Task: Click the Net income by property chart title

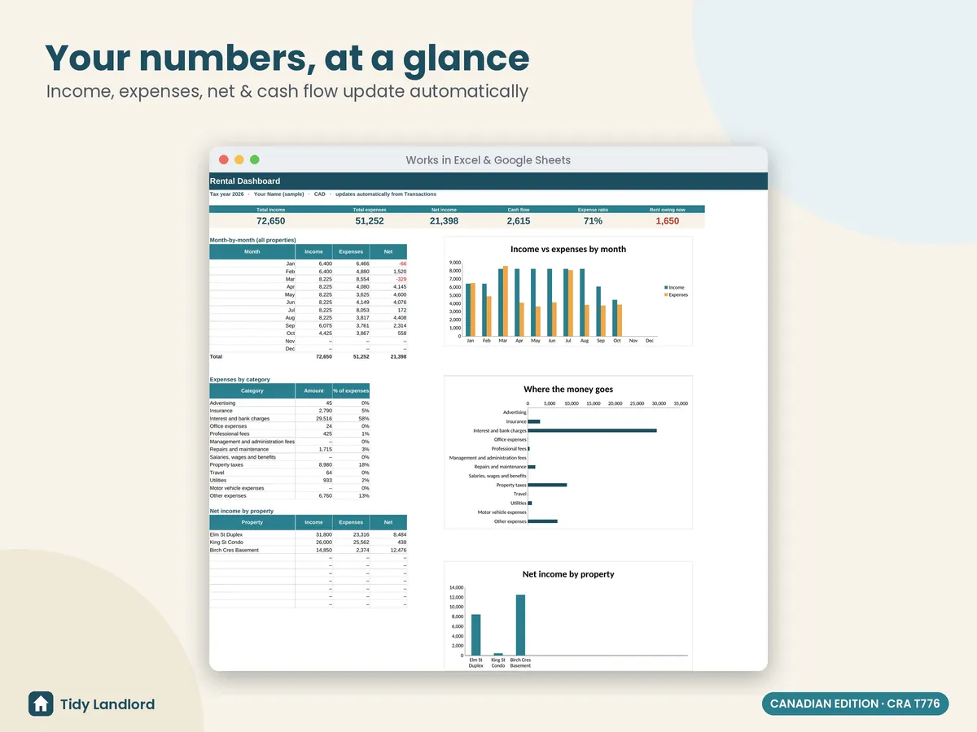Action: (x=568, y=574)
